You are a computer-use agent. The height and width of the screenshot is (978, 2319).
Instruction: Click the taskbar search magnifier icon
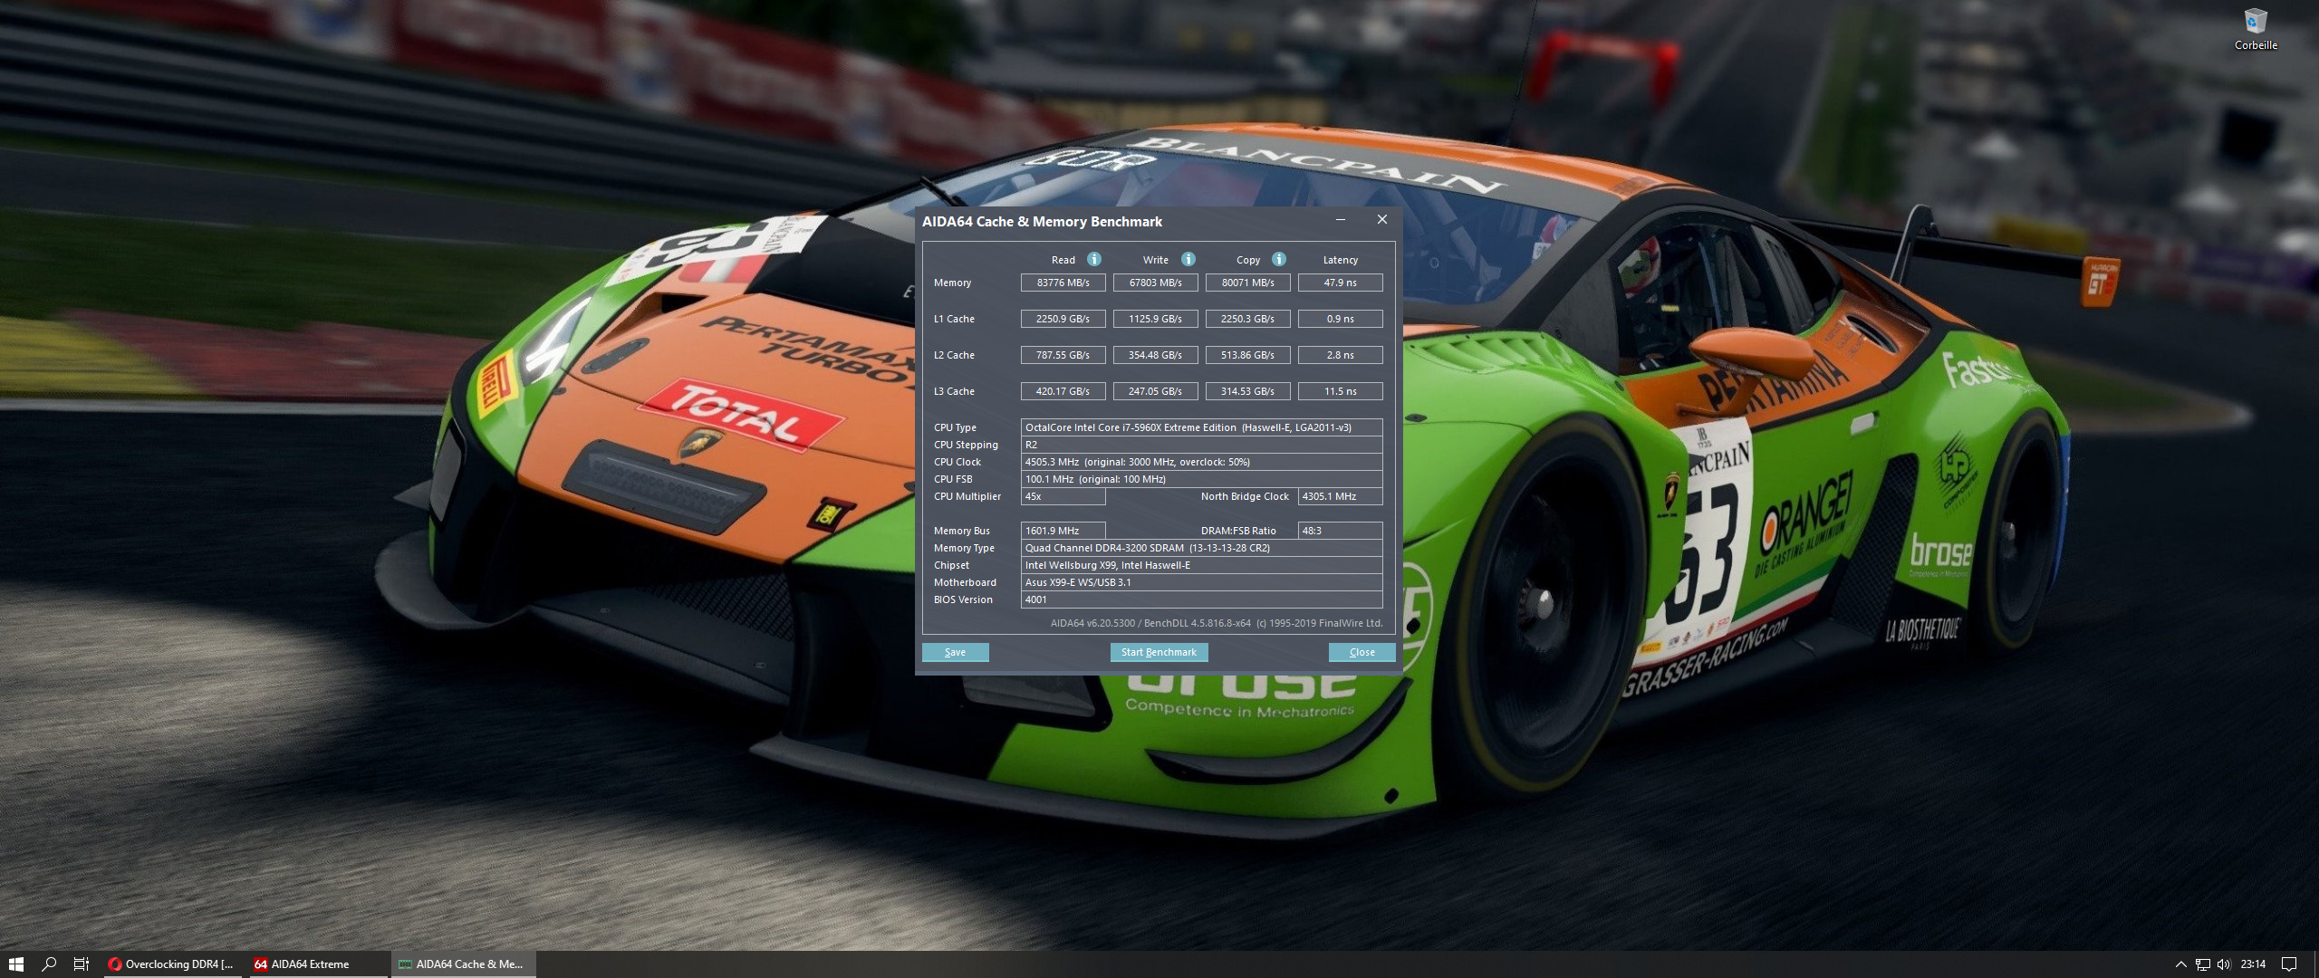(x=49, y=964)
